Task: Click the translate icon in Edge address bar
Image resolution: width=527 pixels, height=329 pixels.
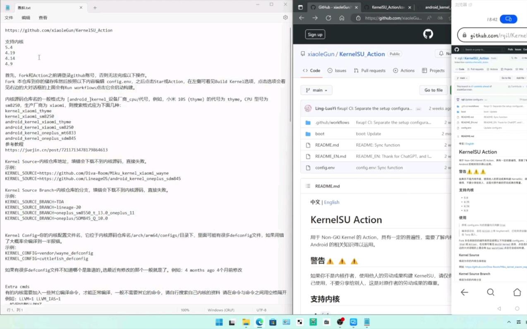Action: [440, 18]
